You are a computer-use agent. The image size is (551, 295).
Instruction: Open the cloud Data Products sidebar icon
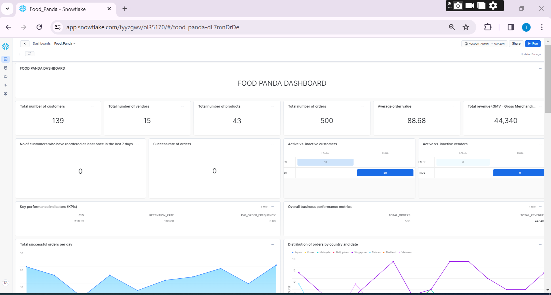(5, 76)
